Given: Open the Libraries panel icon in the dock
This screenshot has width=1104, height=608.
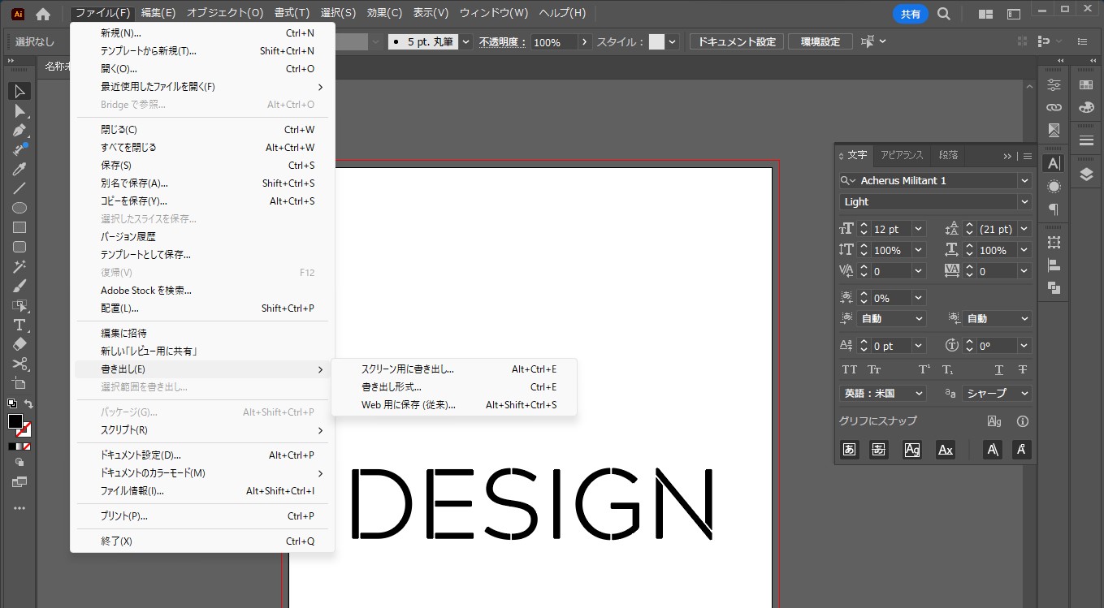Looking at the screenshot, I should pos(1055,107).
